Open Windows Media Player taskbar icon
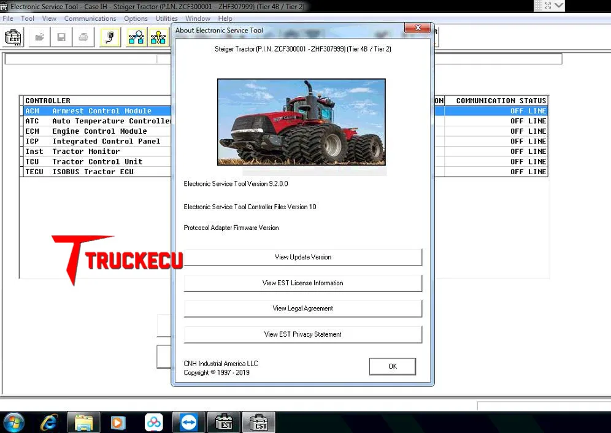The height and width of the screenshot is (433, 611). [118, 422]
